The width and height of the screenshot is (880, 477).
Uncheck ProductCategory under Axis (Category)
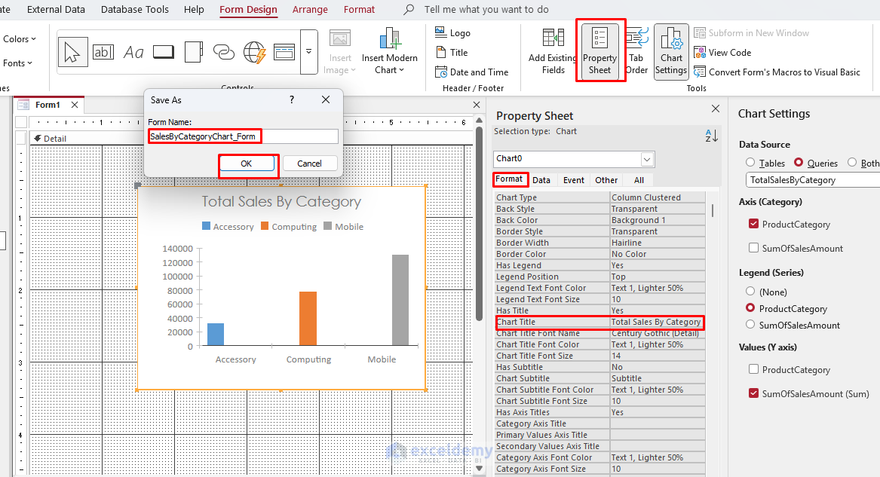(754, 224)
